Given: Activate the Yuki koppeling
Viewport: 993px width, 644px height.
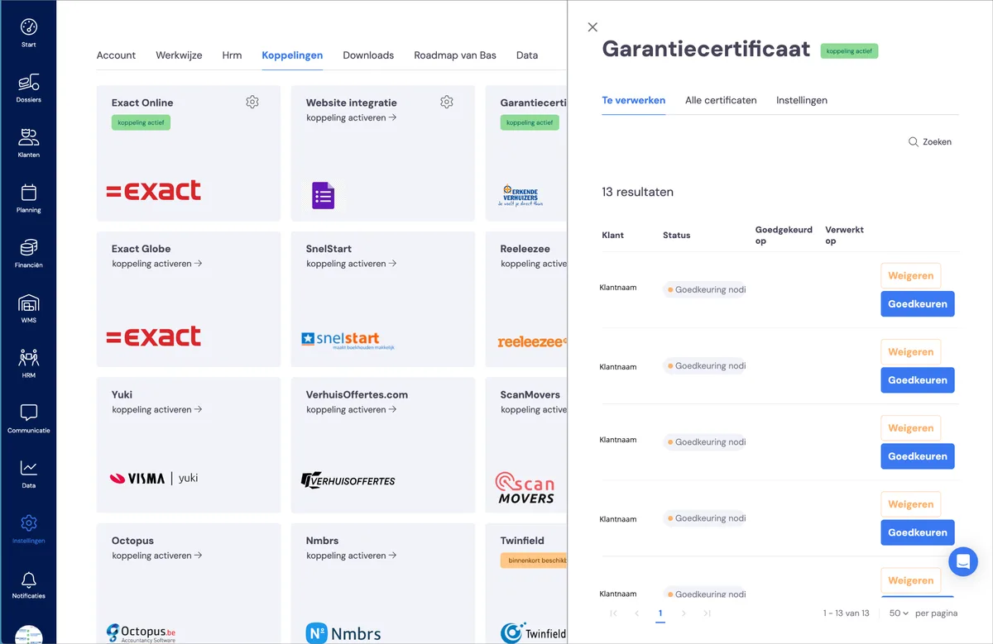Looking at the screenshot, I should (x=157, y=410).
